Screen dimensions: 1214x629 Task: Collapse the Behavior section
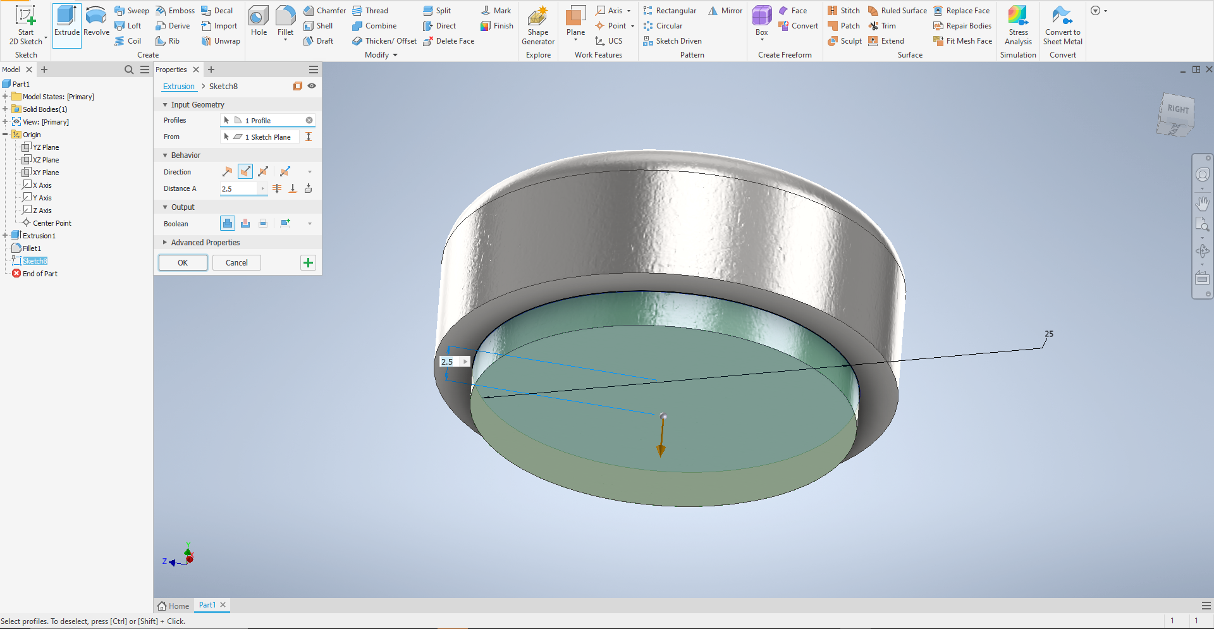(x=165, y=156)
